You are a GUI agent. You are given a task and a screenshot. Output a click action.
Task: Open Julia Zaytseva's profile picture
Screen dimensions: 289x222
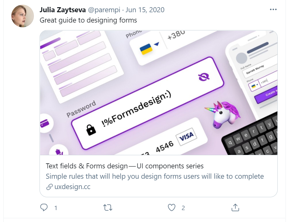click(x=23, y=16)
